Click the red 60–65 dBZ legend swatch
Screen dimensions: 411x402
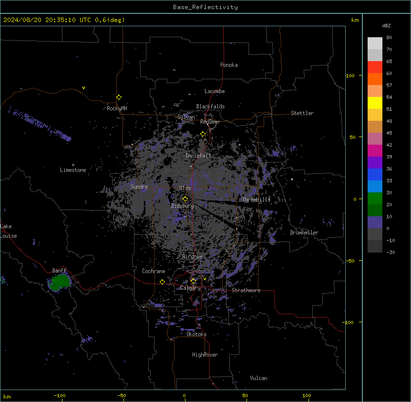[375, 67]
